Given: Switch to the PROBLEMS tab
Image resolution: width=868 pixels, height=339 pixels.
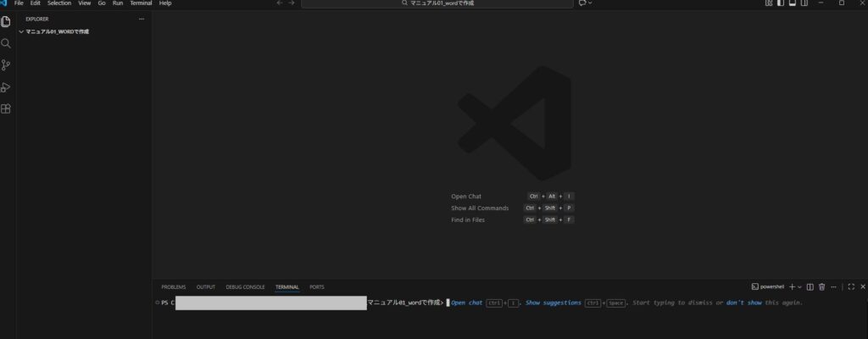Looking at the screenshot, I should tap(174, 287).
